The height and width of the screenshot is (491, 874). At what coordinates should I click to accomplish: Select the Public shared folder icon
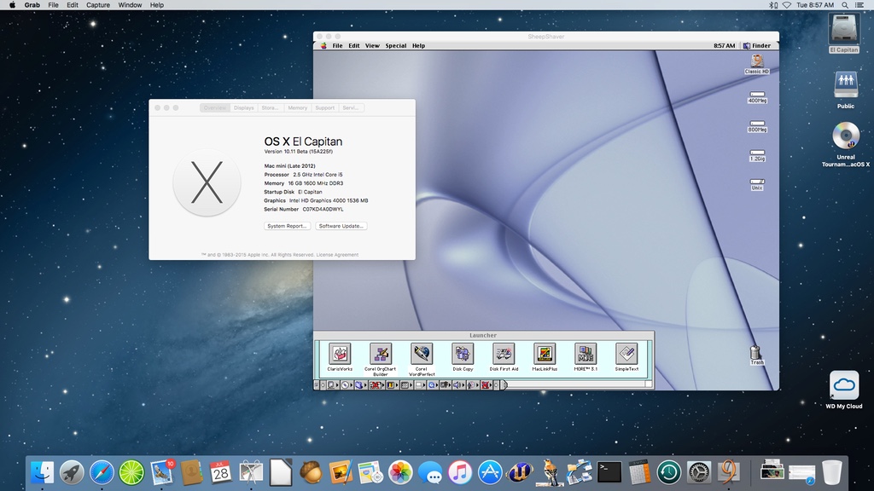point(846,89)
